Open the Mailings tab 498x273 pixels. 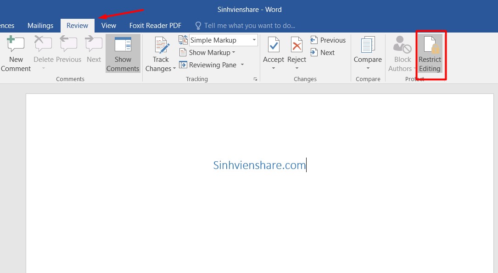40,26
